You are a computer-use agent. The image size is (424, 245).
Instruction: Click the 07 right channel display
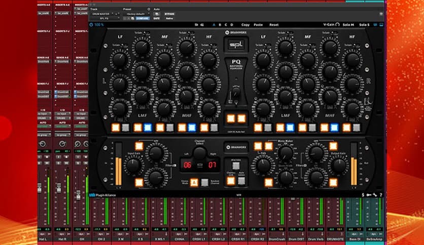pyautogui.click(x=213, y=165)
